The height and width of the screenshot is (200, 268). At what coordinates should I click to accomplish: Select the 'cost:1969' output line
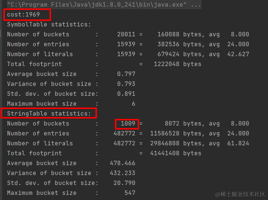click(x=23, y=15)
